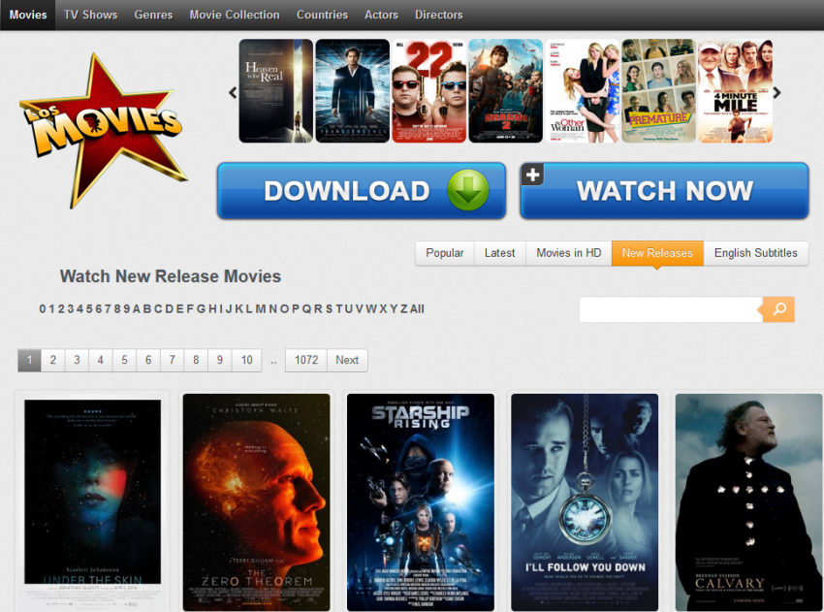Open the Calvary movie poster
Screen dimensions: 824x612
[748, 502]
